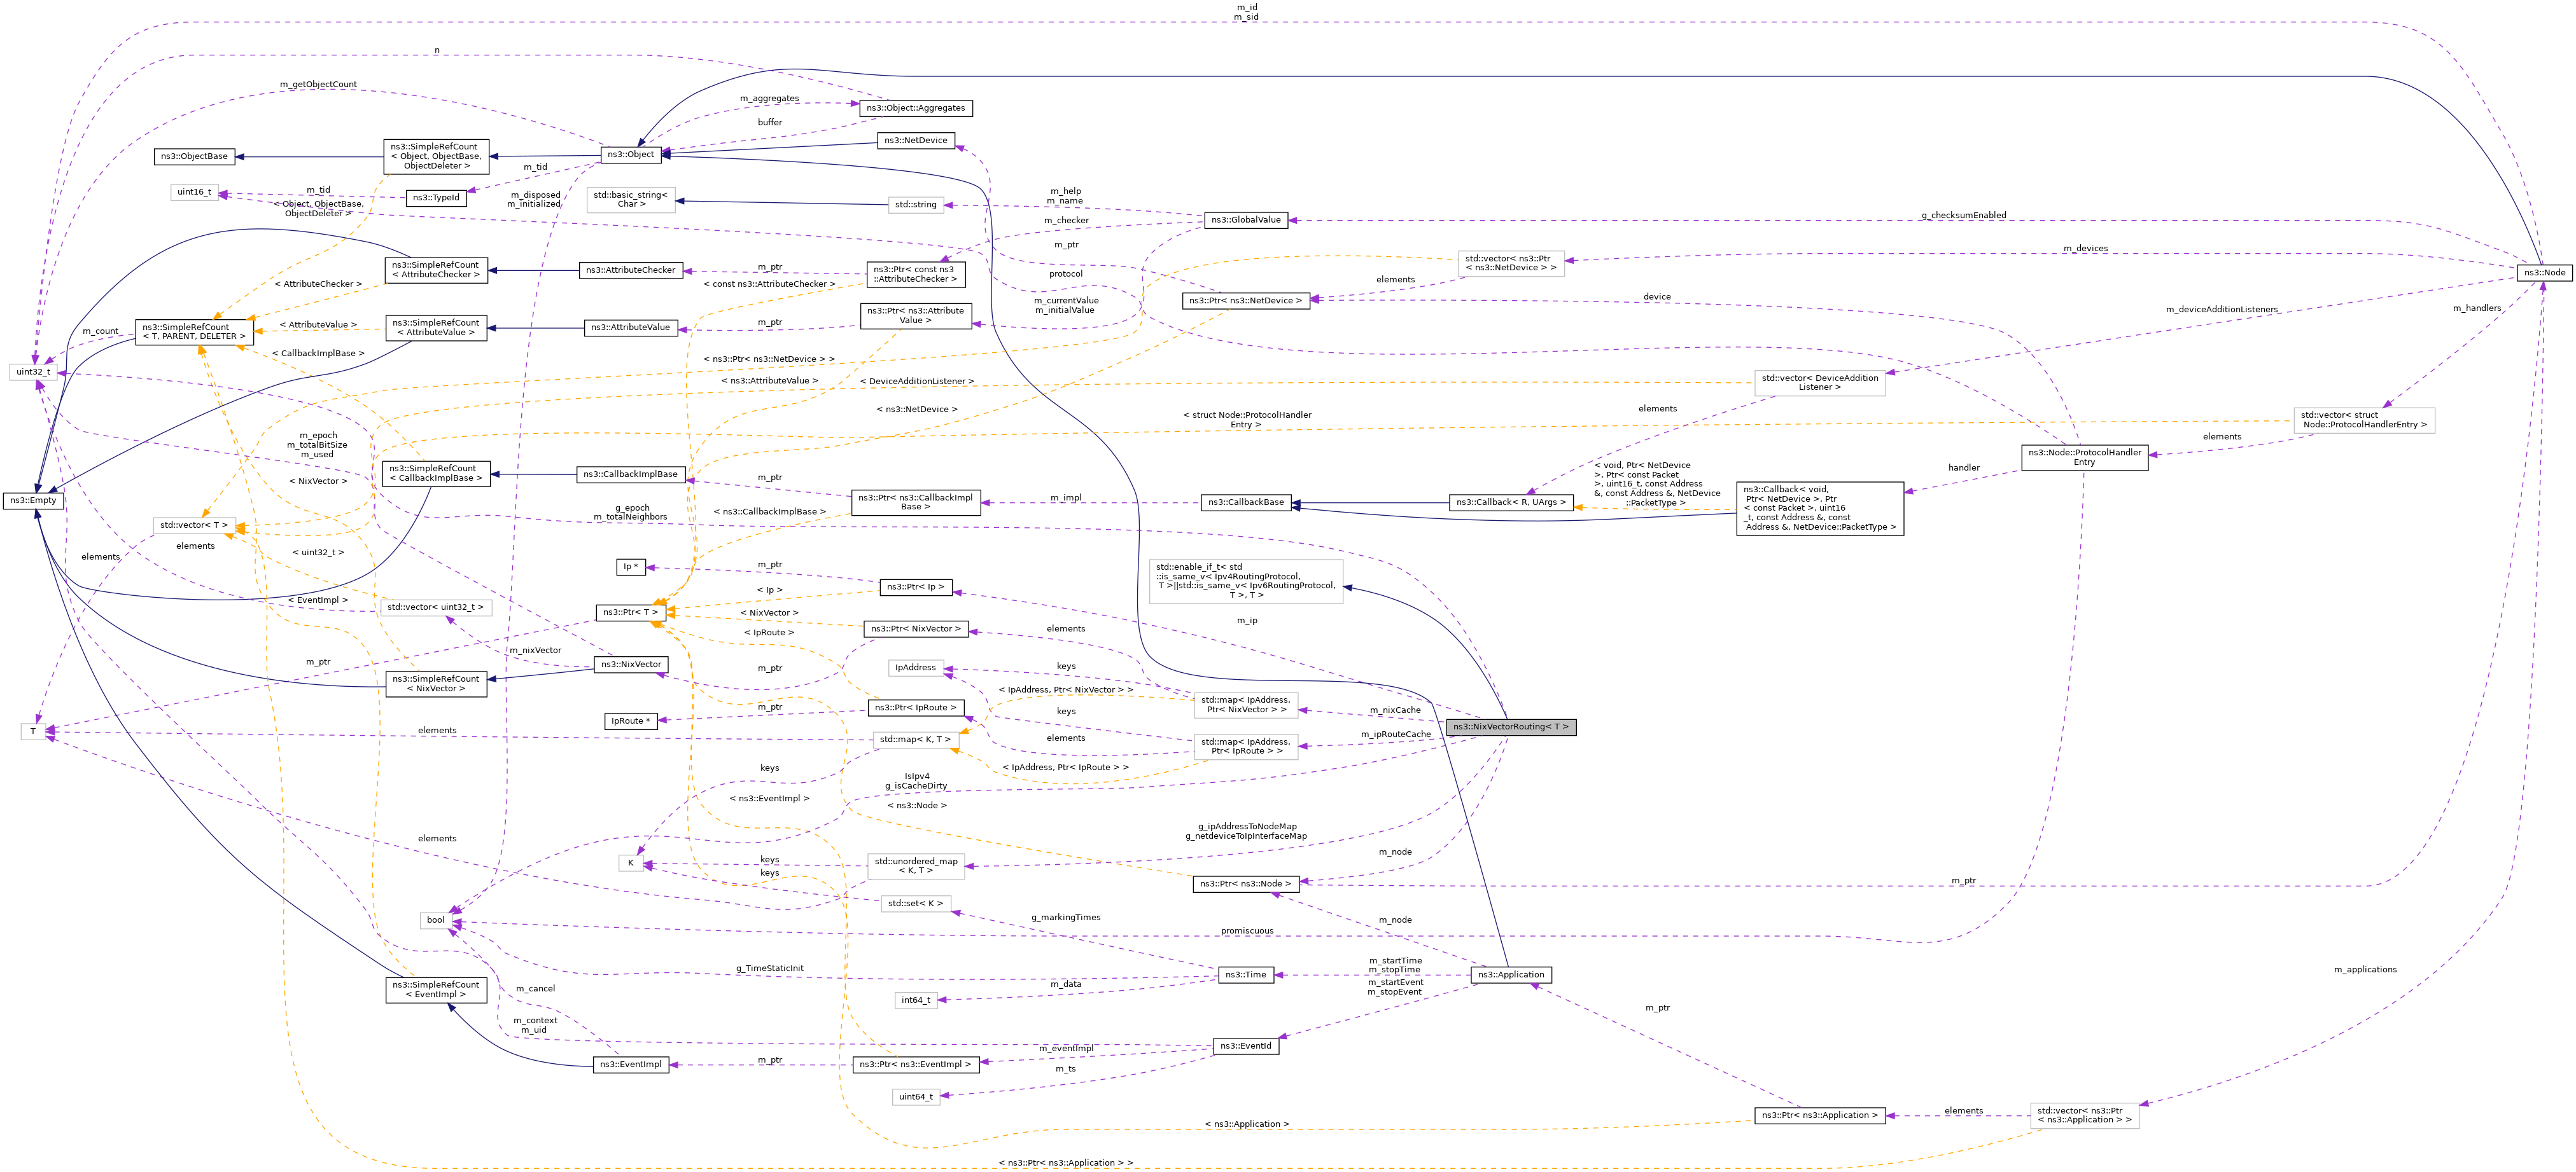2576x1172 pixels.
Task: Click the ns3::Ptr< ns3::EventImpl > node
Action: click(915, 1064)
